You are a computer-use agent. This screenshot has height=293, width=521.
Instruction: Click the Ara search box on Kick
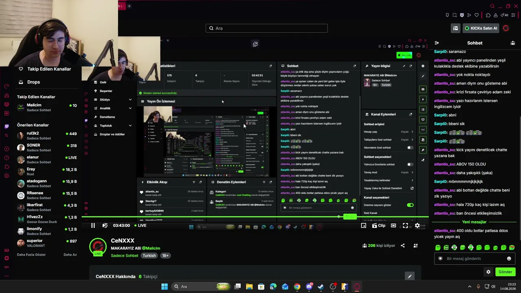(267, 28)
